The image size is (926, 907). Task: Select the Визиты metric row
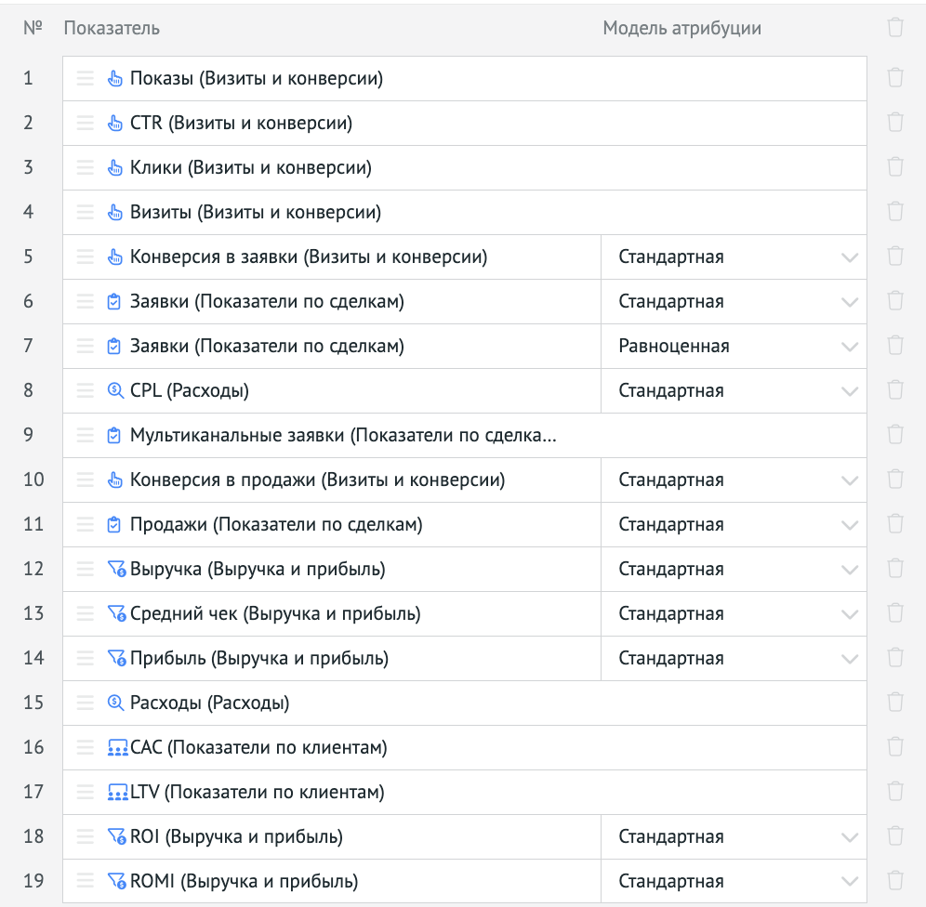coord(256,212)
